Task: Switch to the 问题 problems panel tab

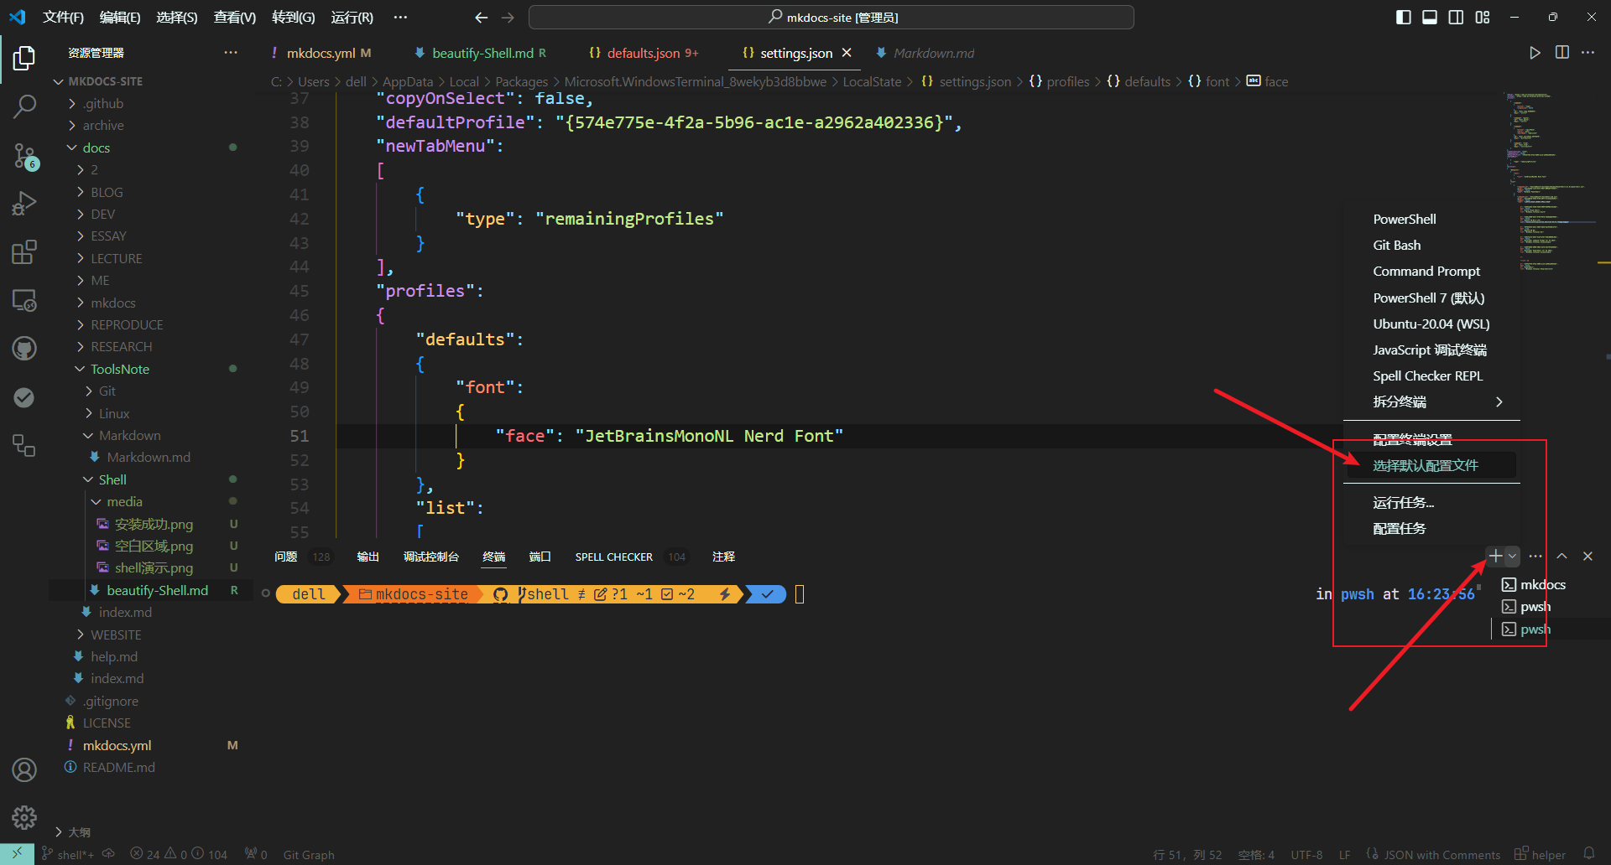Action: point(285,557)
